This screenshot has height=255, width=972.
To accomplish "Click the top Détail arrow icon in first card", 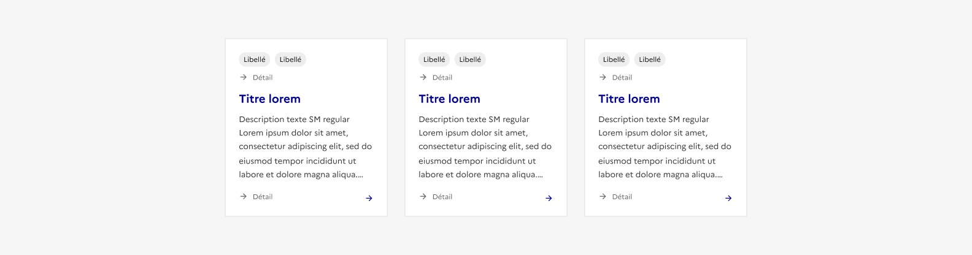I will (x=243, y=77).
